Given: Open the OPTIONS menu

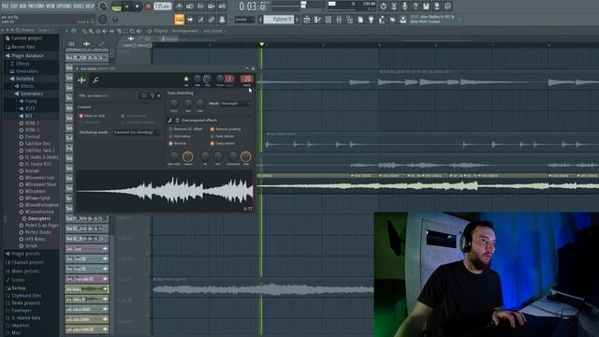Looking at the screenshot, I should coord(65,7).
